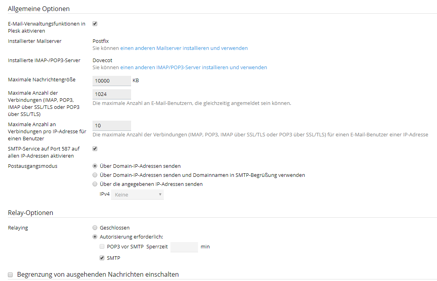Open link to install another Mailserver
Screen dimensions: 437x281
(184, 48)
